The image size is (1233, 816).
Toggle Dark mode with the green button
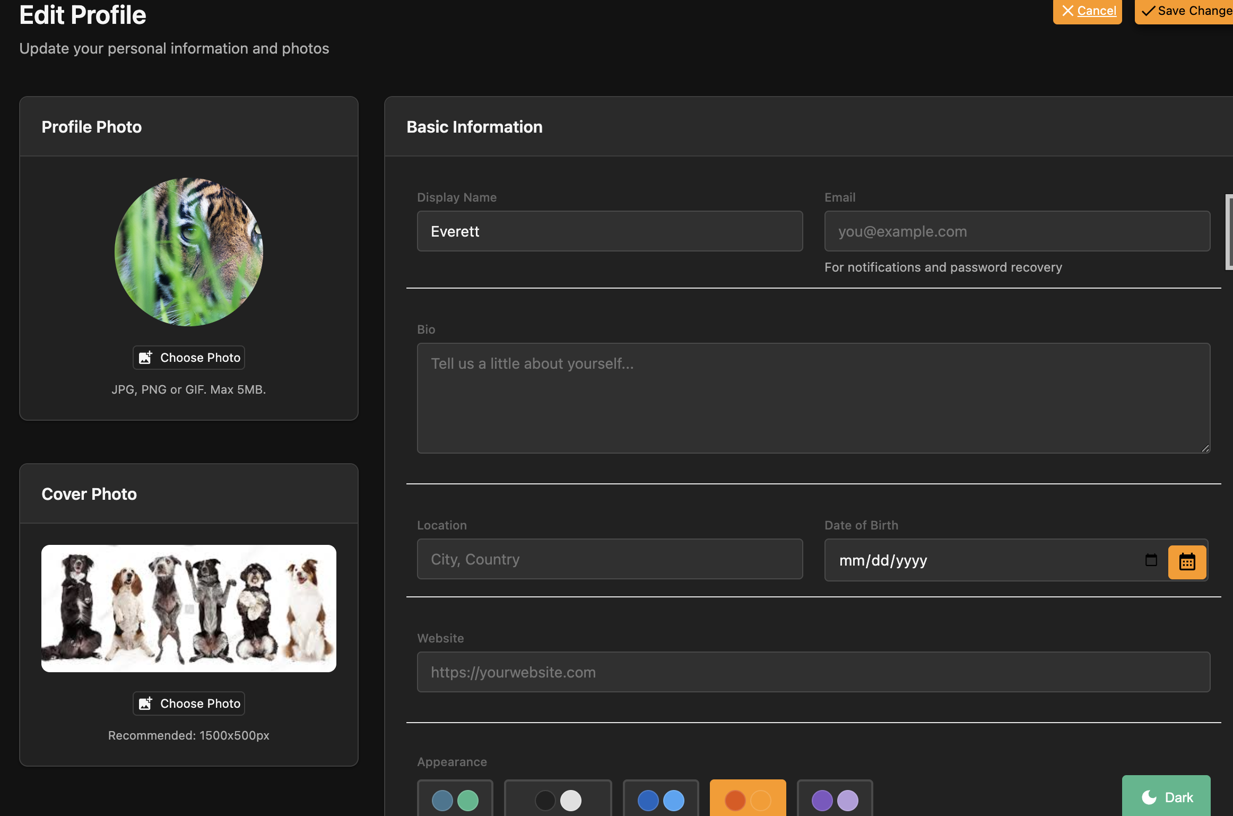point(1166,797)
